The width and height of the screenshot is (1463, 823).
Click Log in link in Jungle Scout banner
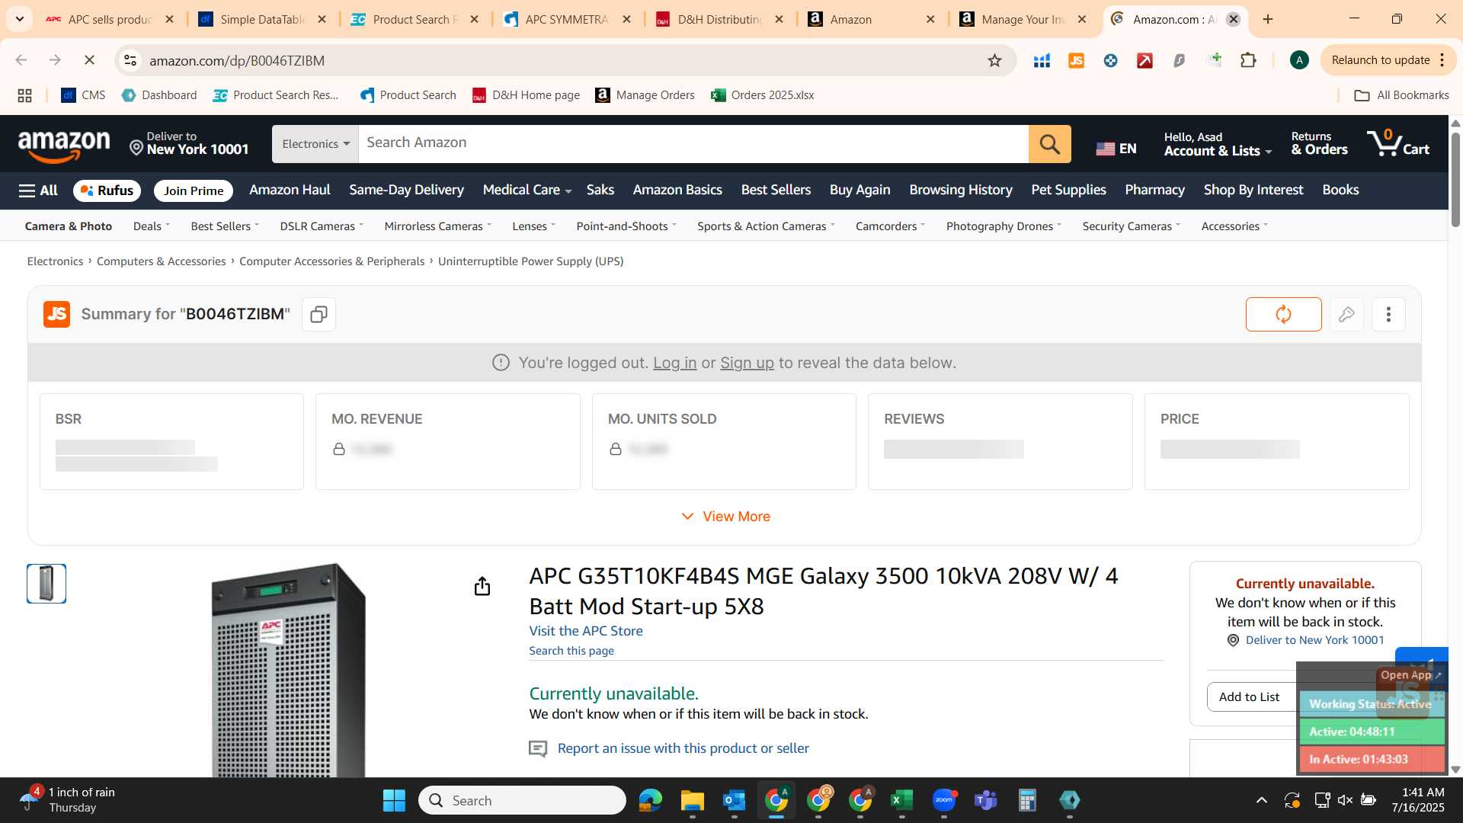674,363
